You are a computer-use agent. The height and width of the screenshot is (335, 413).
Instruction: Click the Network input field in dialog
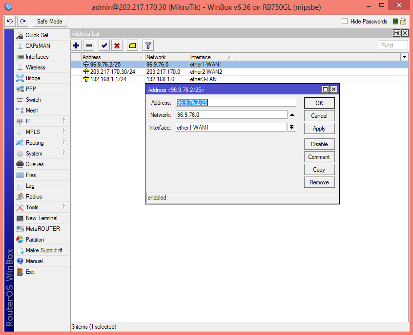(231, 115)
